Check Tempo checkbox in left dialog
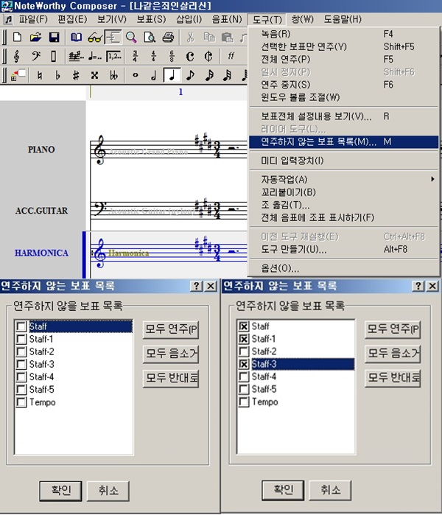This screenshot has width=442, height=515. tap(21, 402)
